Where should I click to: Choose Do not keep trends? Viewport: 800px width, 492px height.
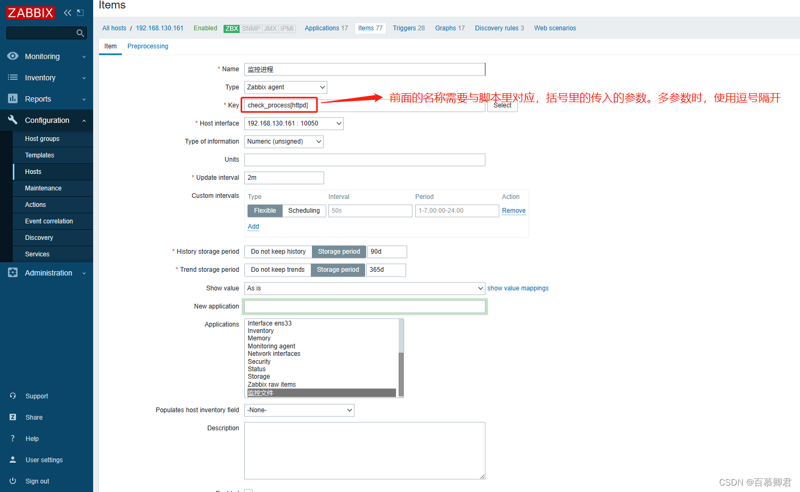[277, 270]
